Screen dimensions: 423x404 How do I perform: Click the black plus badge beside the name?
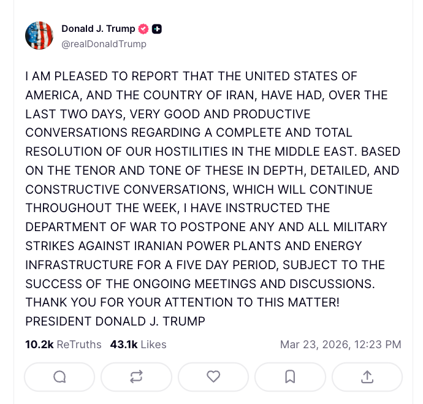coord(157,29)
